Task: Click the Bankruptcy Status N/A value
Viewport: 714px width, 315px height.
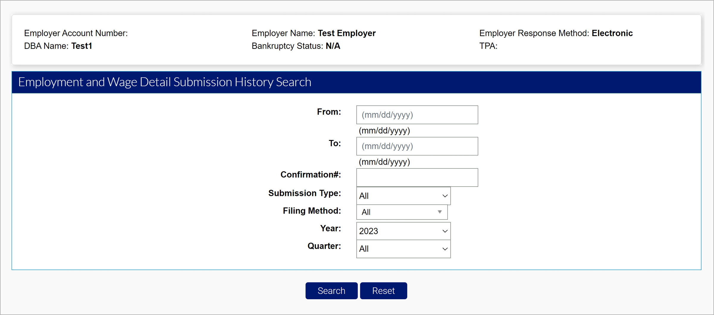Action: [x=333, y=46]
